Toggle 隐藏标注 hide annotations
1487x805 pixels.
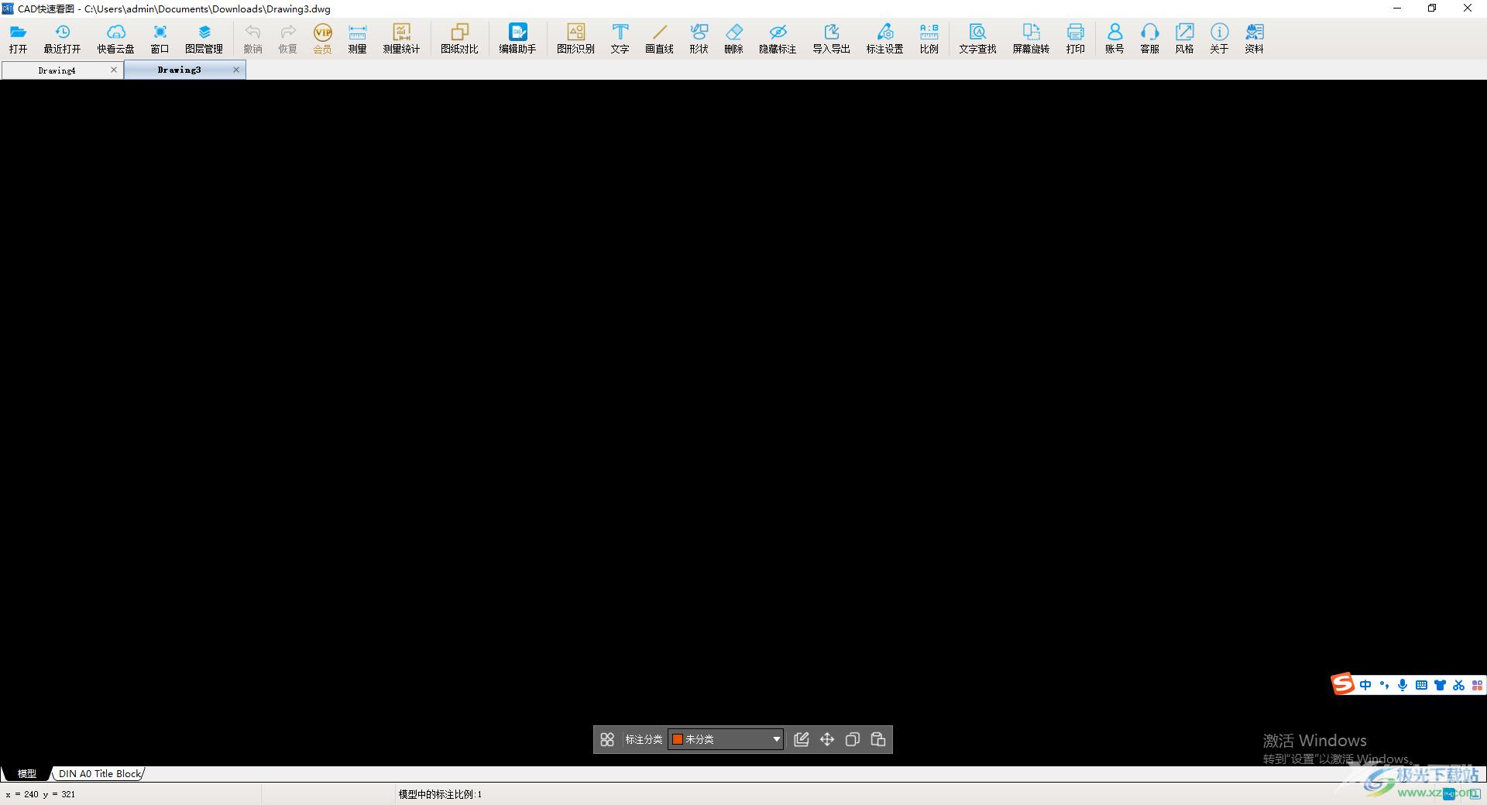coord(778,38)
